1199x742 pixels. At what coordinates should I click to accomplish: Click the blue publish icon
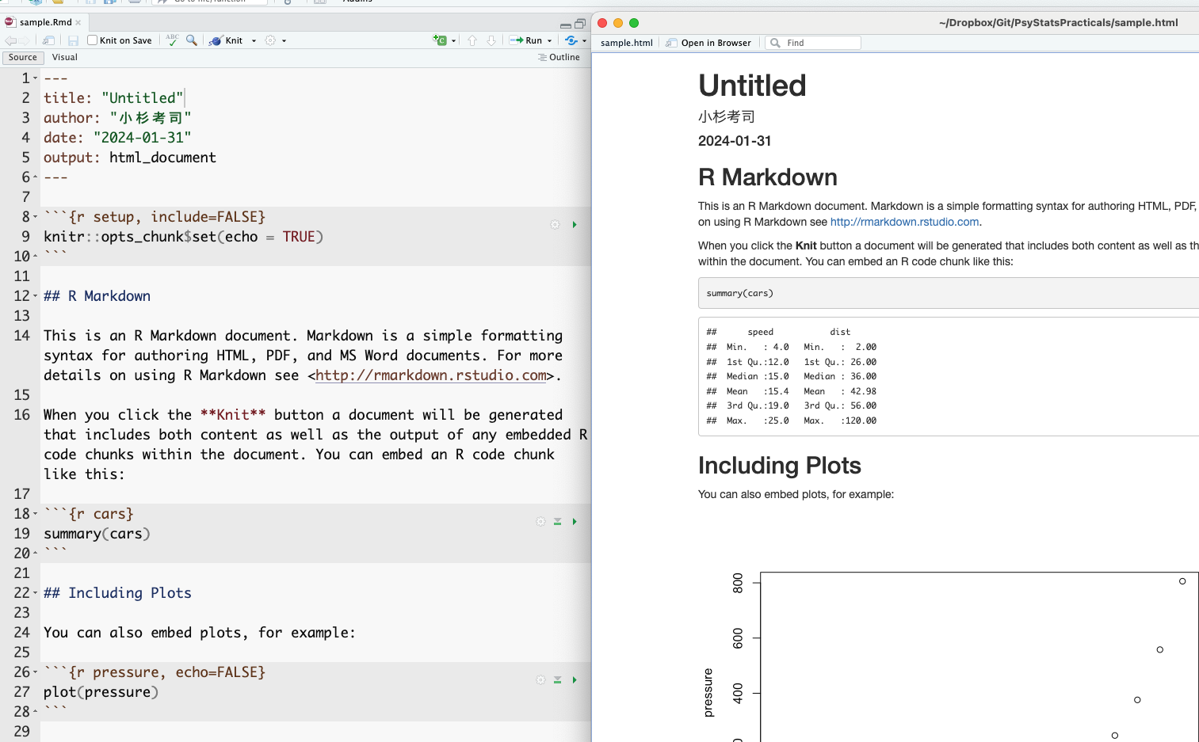(x=571, y=40)
